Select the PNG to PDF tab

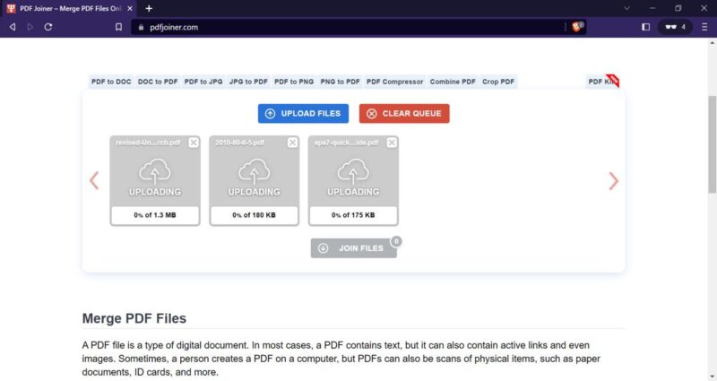click(340, 82)
